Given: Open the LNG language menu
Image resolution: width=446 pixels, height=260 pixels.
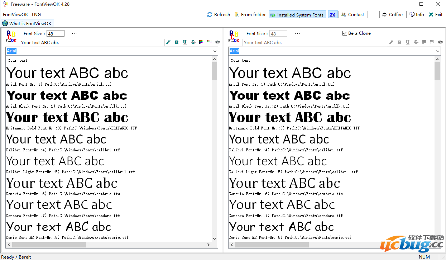Looking at the screenshot, I should click(x=36, y=15).
